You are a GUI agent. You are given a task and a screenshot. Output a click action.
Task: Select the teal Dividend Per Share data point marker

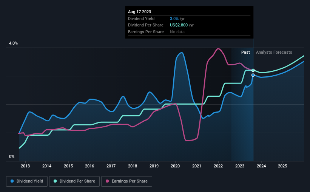pyautogui.click(x=253, y=70)
